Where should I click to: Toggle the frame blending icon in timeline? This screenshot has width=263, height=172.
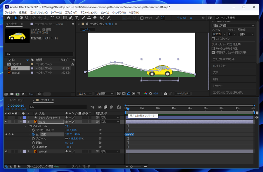106,107
